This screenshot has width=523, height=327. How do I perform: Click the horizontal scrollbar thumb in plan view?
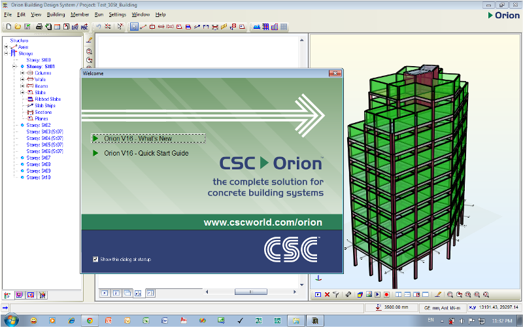tap(251, 292)
